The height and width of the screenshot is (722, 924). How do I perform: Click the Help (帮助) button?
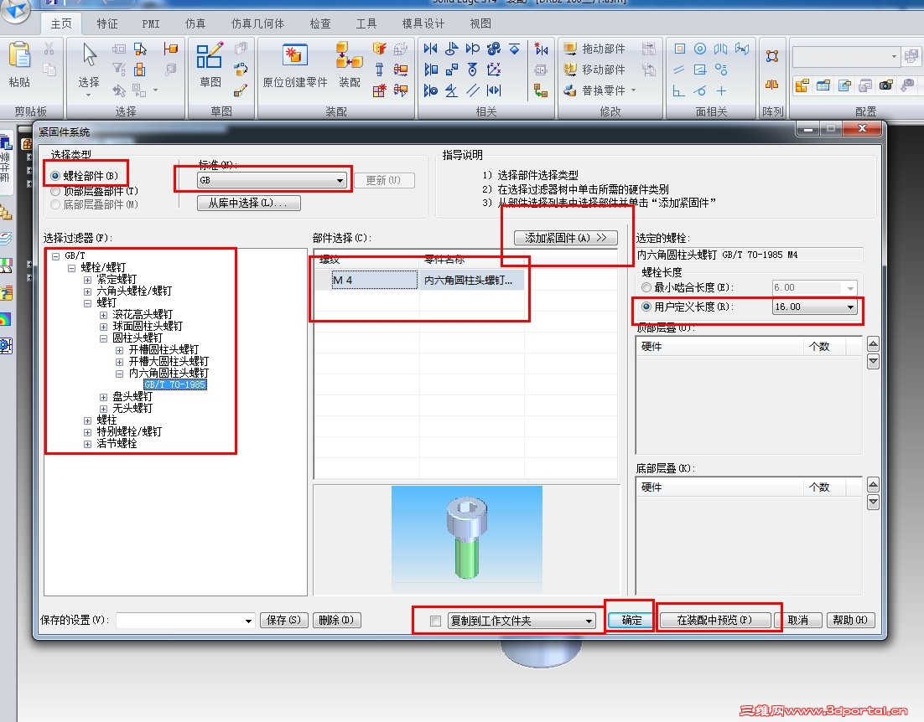[x=850, y=620]
